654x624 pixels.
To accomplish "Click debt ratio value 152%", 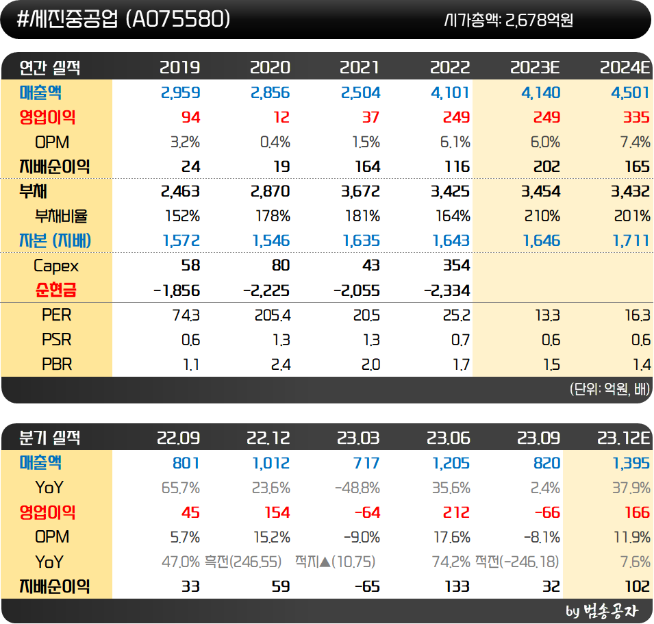I will tap(183, 216).
